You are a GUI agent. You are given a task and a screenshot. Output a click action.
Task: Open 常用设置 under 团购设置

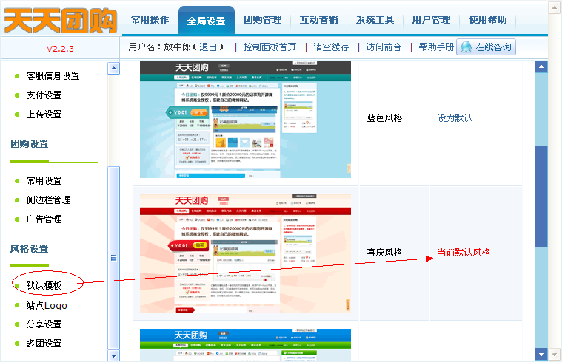pos(44,181)
